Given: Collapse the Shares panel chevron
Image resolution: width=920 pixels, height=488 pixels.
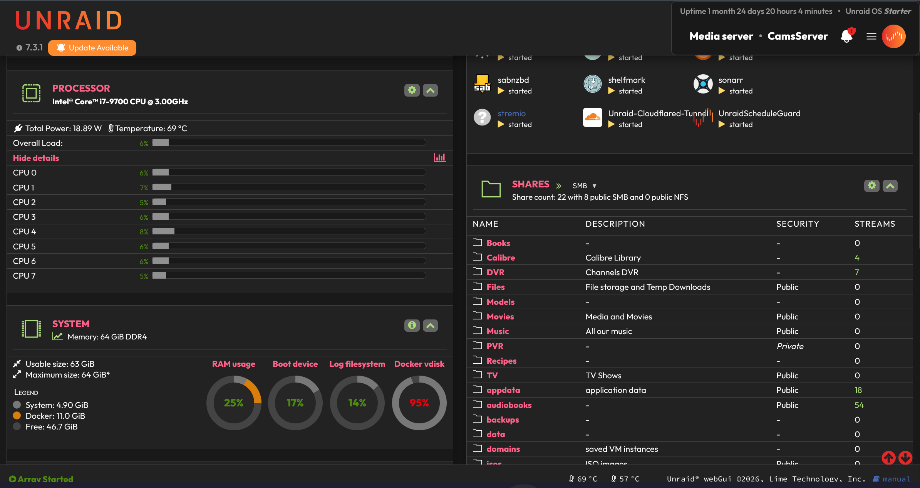Looking at the screenshot, I should click(x=890, y=186).
